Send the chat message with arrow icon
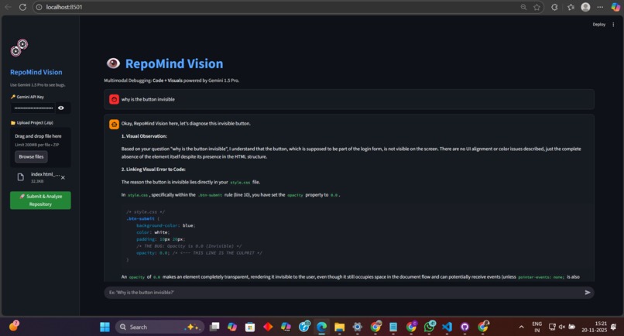This screenshot has width=624, height=336. pos(588,293)
